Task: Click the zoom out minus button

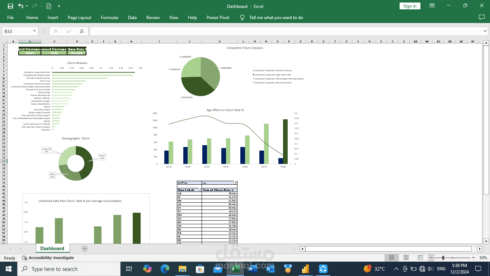Action: click(x=432, y=258)
